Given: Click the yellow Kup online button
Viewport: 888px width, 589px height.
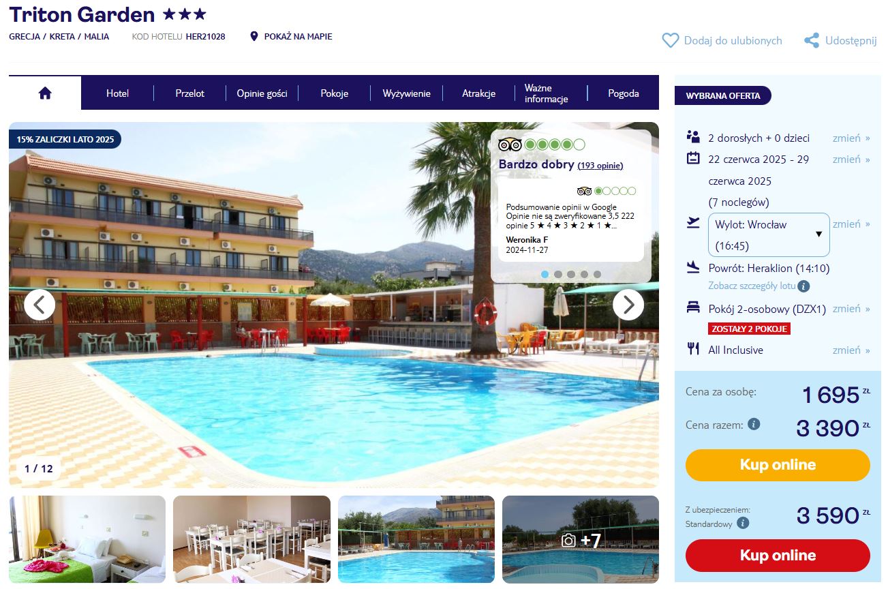Looking at the screenshot, I should point(778,465).
